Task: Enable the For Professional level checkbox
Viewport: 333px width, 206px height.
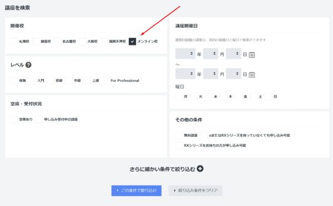Action: [x=105, y=81]
